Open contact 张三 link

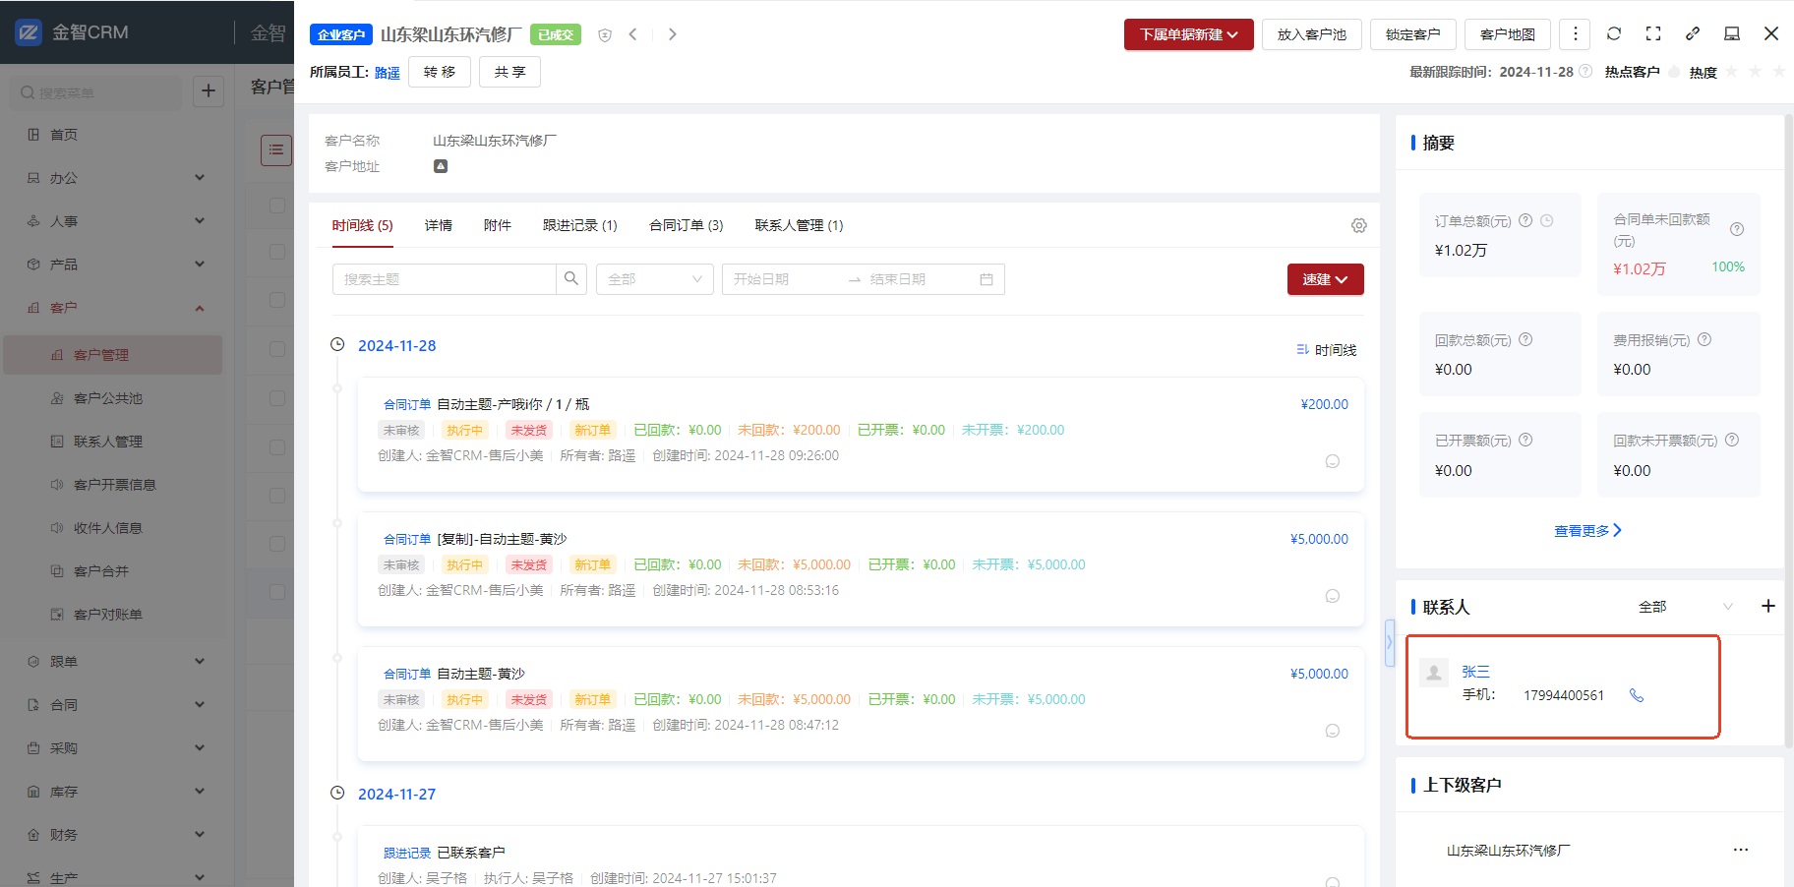pos(1475,672)
